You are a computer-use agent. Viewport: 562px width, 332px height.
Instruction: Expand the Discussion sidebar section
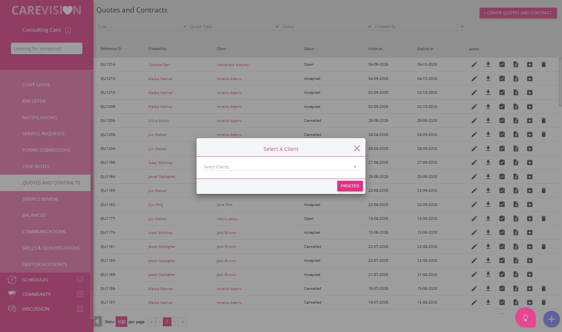[x=80, y=309]
